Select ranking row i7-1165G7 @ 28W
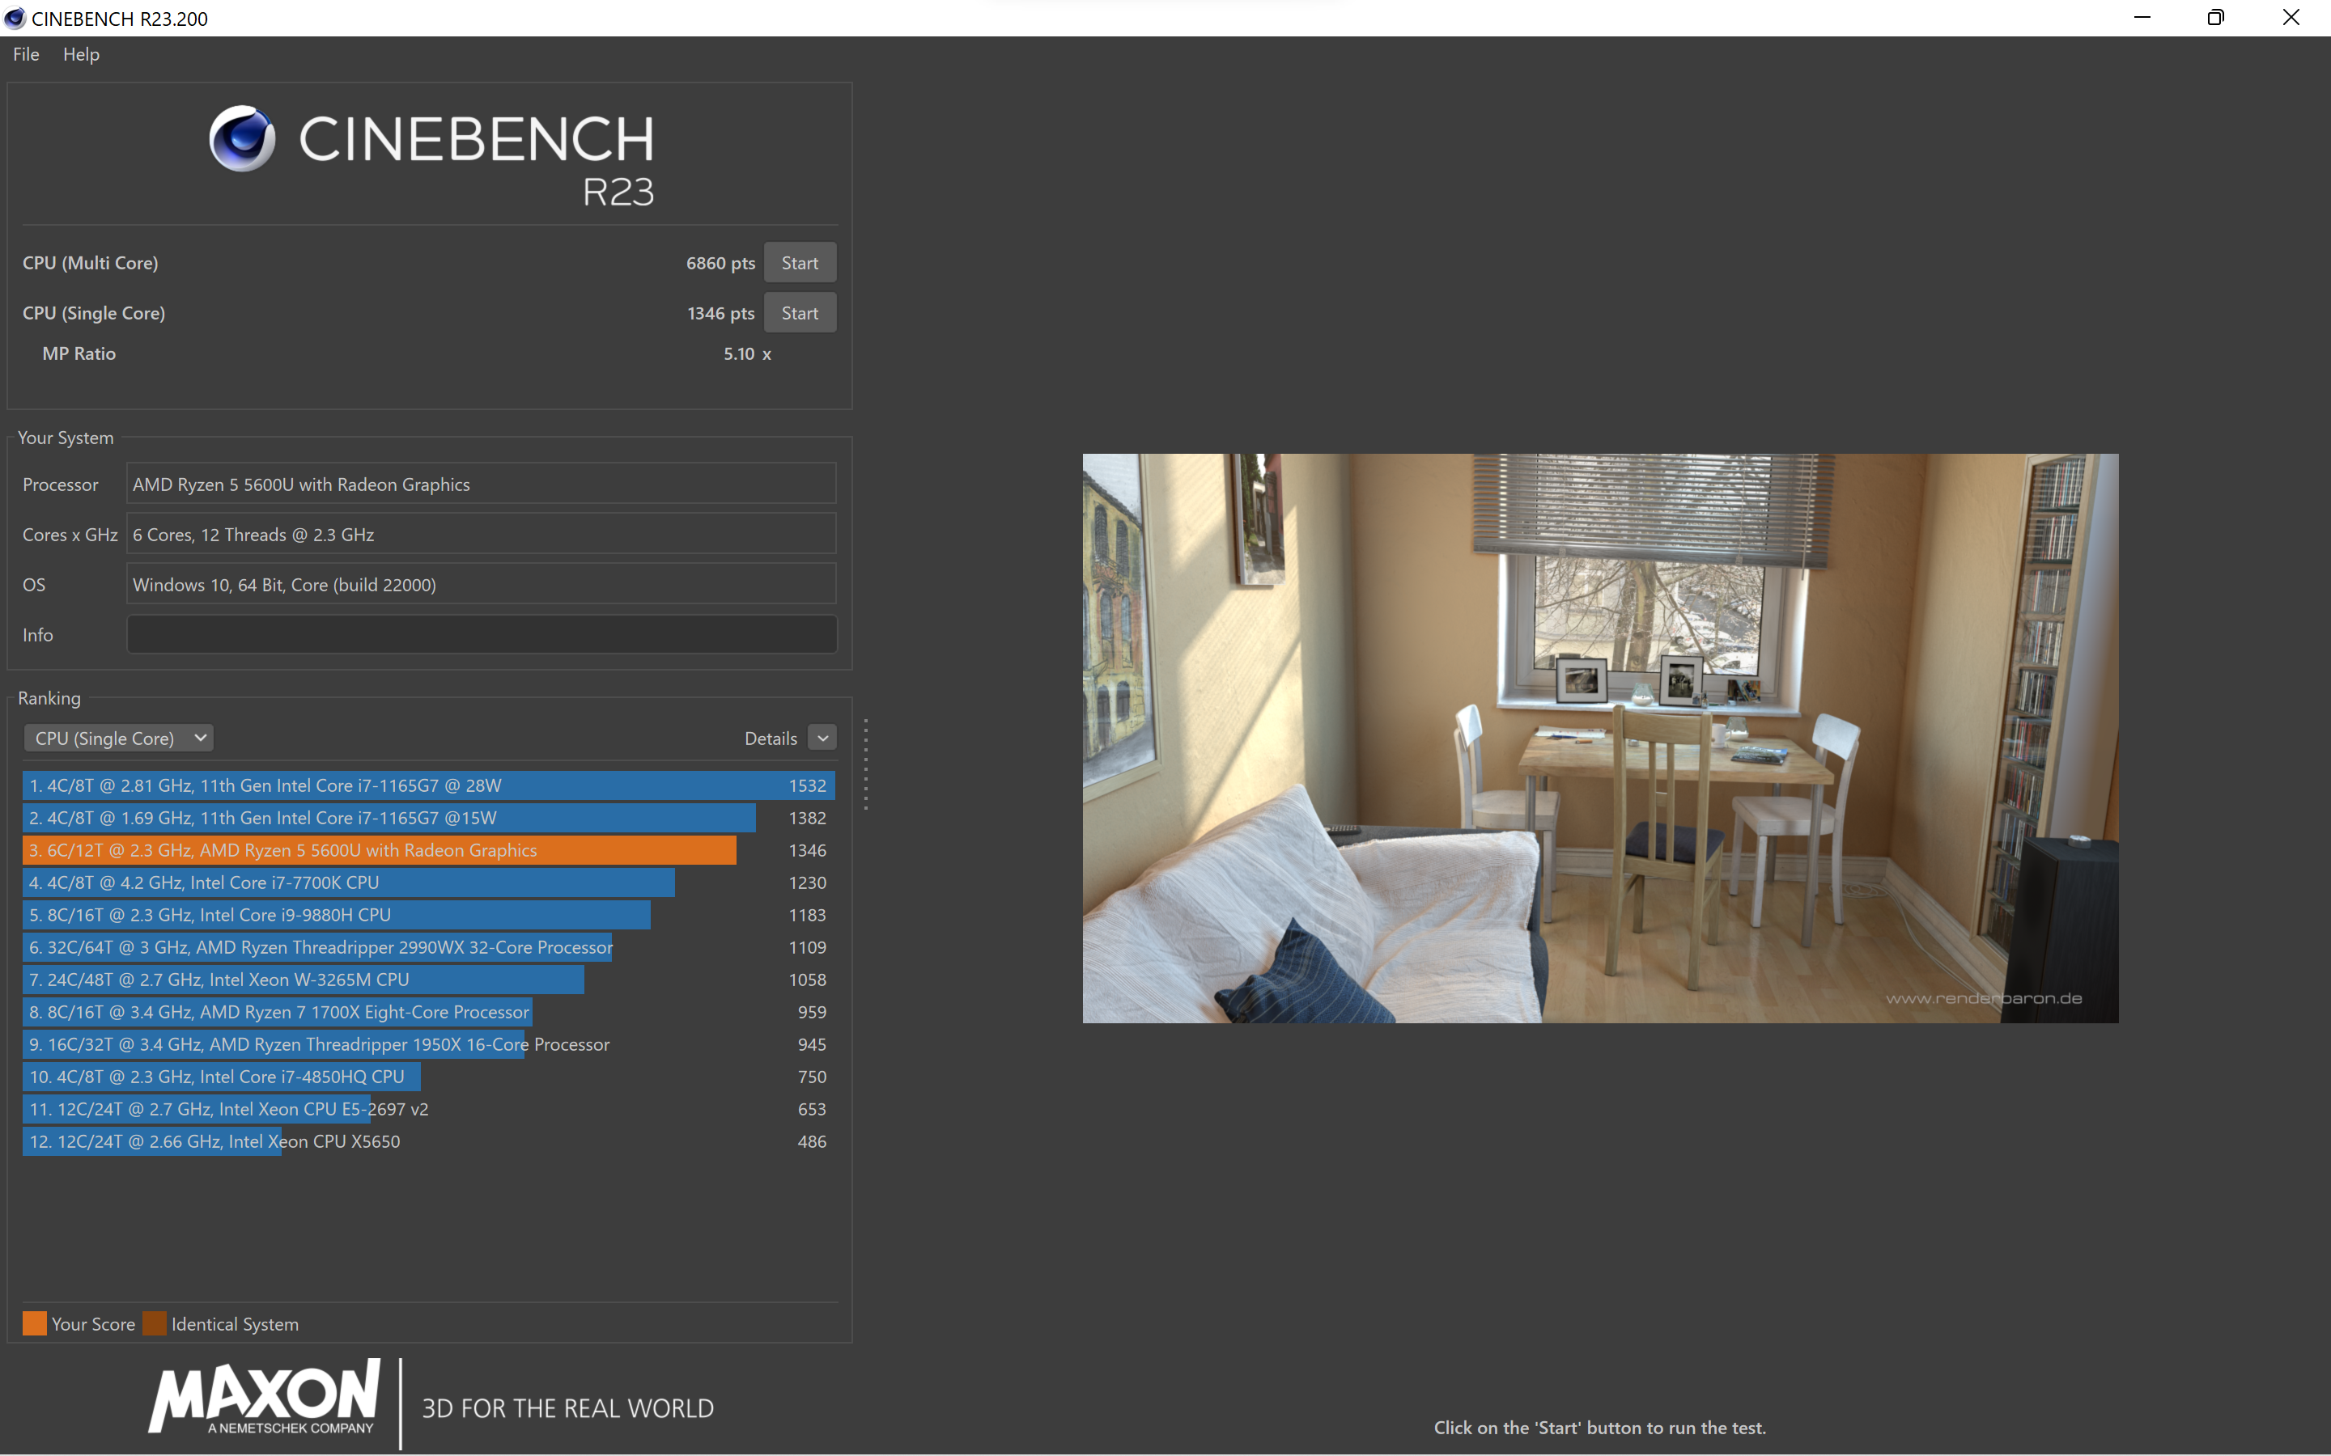Image resolution: width=2331 pixels, height=1456 pixels. (429, 785)
